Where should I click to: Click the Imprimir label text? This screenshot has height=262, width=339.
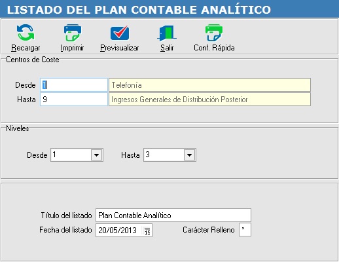[73, 48]
